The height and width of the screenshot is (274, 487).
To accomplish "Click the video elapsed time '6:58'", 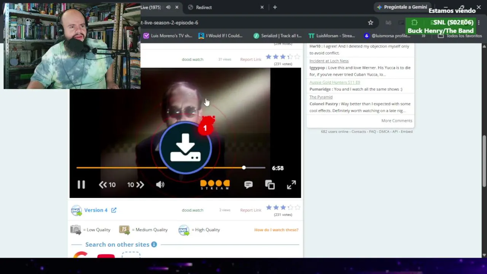I will tap(278, 168).
